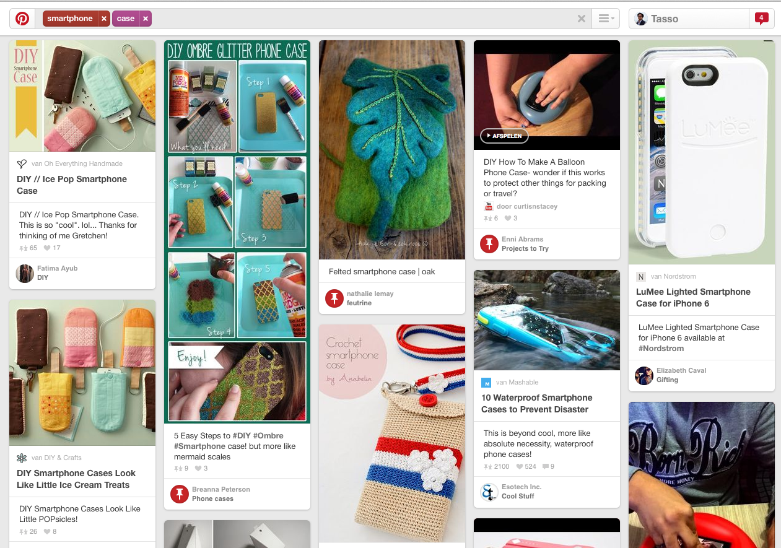Image resolution: width=781 pixels, height=548 pixels.
Task: Open the DIY Ombre Glitter Phone Case image
Action: point(237,232)
